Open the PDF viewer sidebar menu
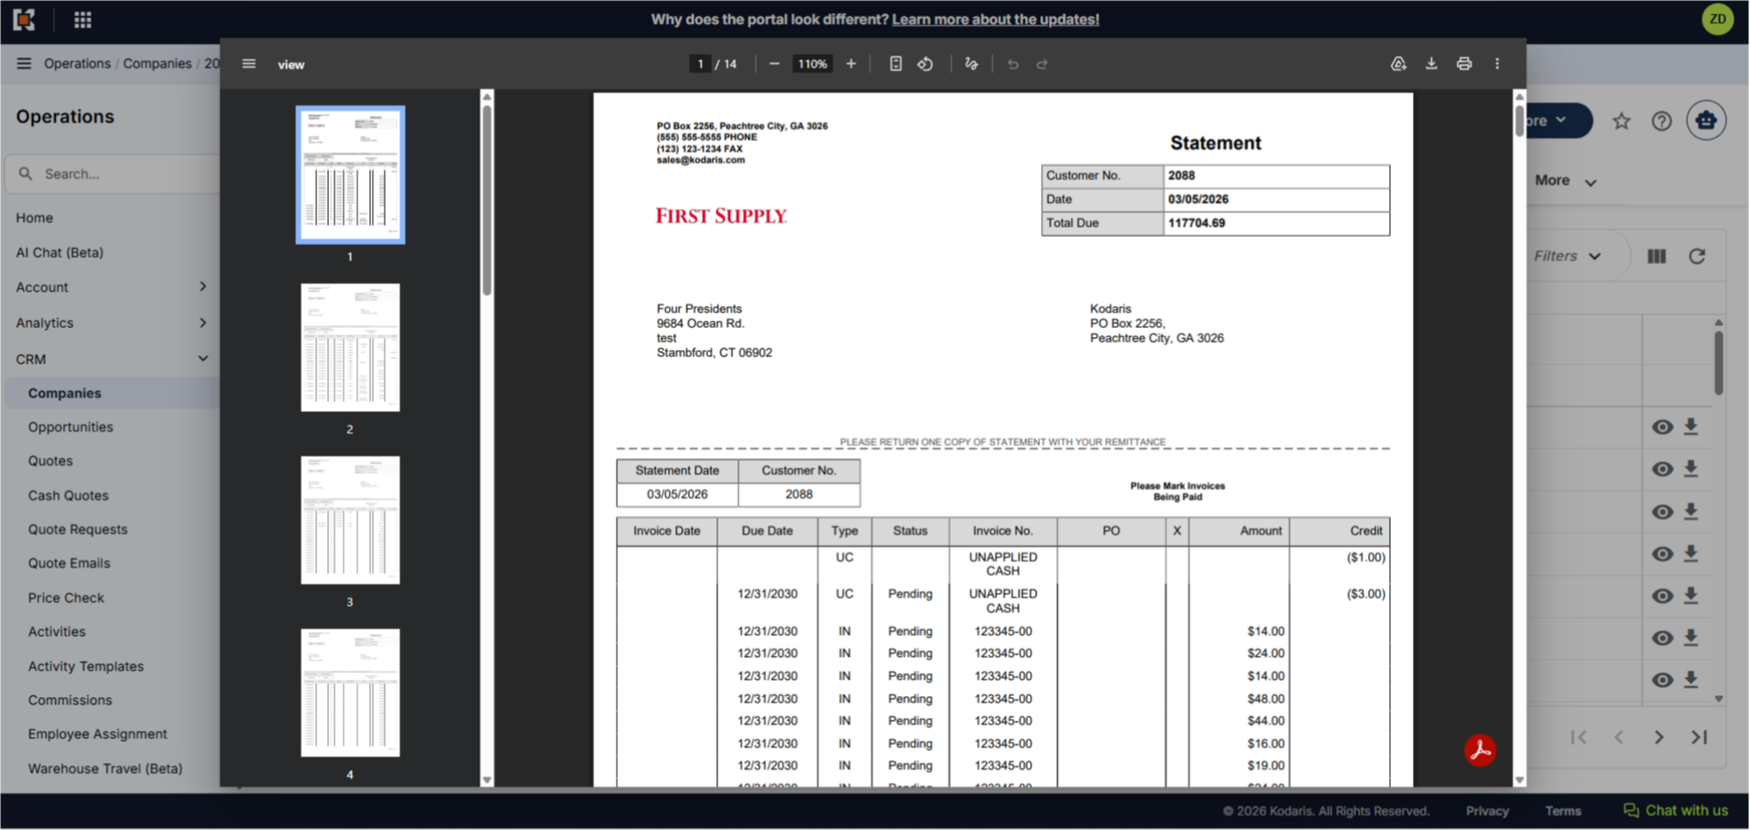 point(249,64)
